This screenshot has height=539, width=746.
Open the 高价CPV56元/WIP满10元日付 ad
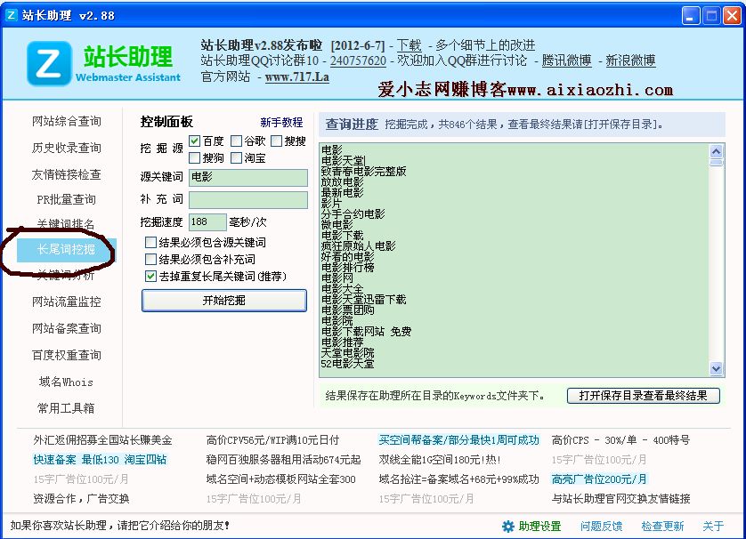(272, 440)
